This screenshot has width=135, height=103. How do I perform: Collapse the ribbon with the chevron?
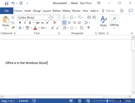132,33
